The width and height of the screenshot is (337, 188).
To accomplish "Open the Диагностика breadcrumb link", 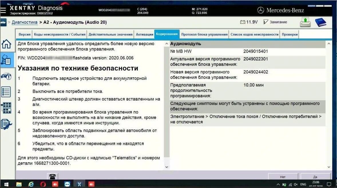I will coord(25,22).
